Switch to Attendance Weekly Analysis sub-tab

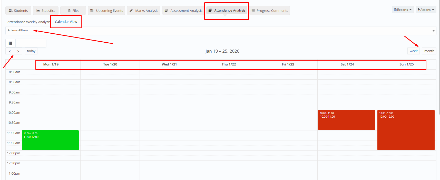point(29,22)
